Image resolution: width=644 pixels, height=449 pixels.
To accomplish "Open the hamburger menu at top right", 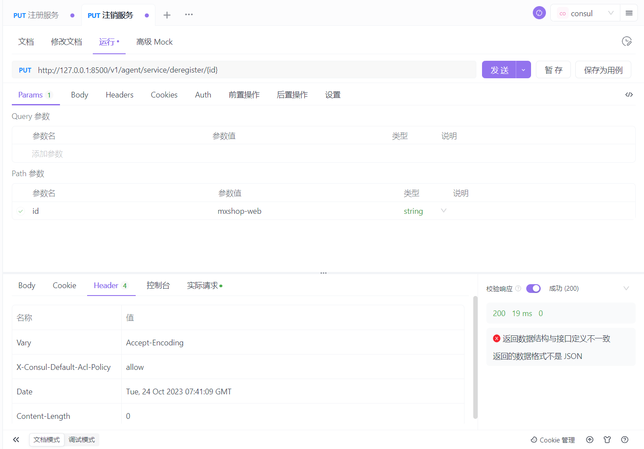I will point(629,13).
